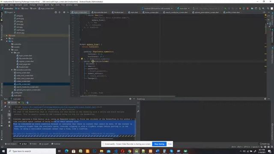Open Project panel settings gear
The height and width of the screenshot is (154, 274).
tap(64, 12)
